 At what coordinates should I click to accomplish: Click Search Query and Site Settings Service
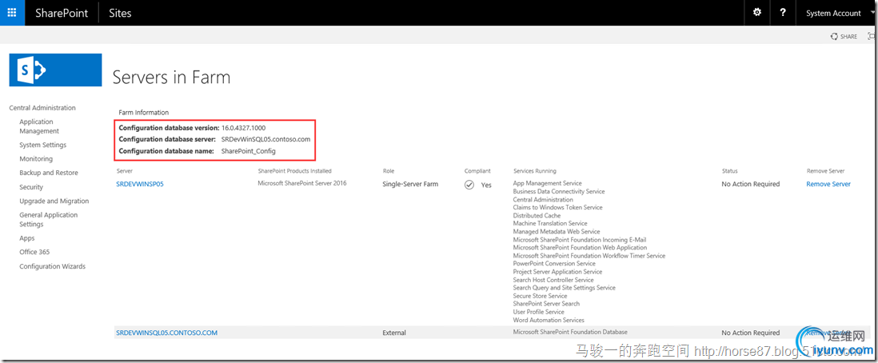tap(565, 287)
